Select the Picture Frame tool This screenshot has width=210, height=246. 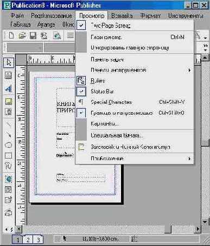(9, 102)
